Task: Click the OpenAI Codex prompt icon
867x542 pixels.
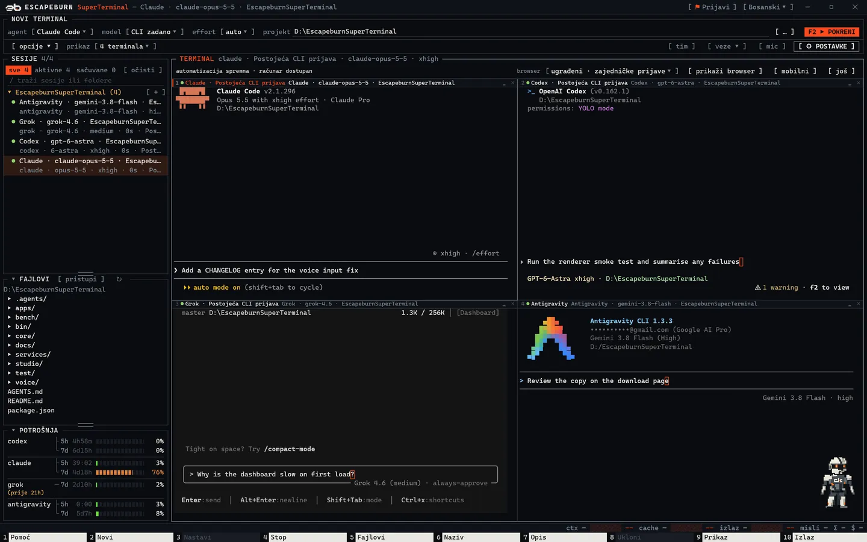Action: tap(531, 92)
